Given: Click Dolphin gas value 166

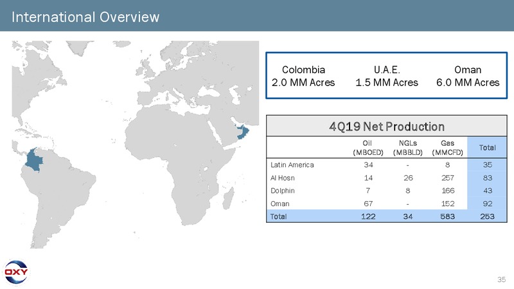Looking at the screenshot, I should [448, 191].
